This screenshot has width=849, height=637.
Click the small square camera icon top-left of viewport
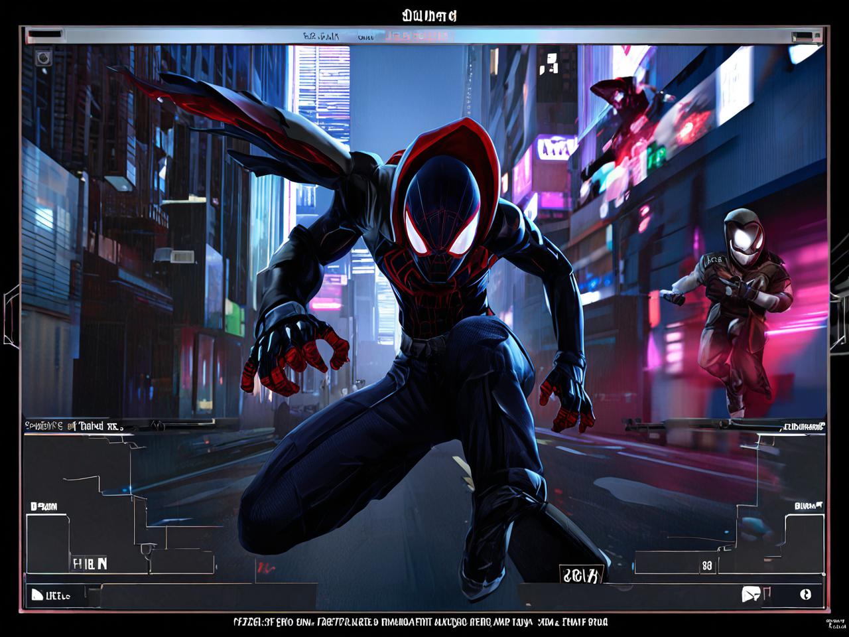click(x=44, y=58)
